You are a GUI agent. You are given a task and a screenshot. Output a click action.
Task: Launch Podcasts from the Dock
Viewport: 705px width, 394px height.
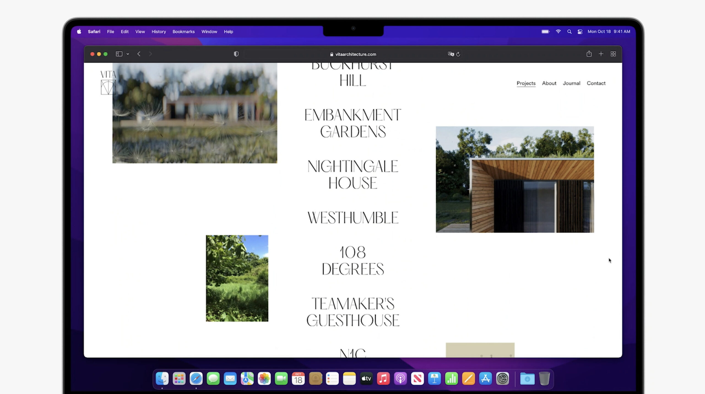[x=400, y=379]
